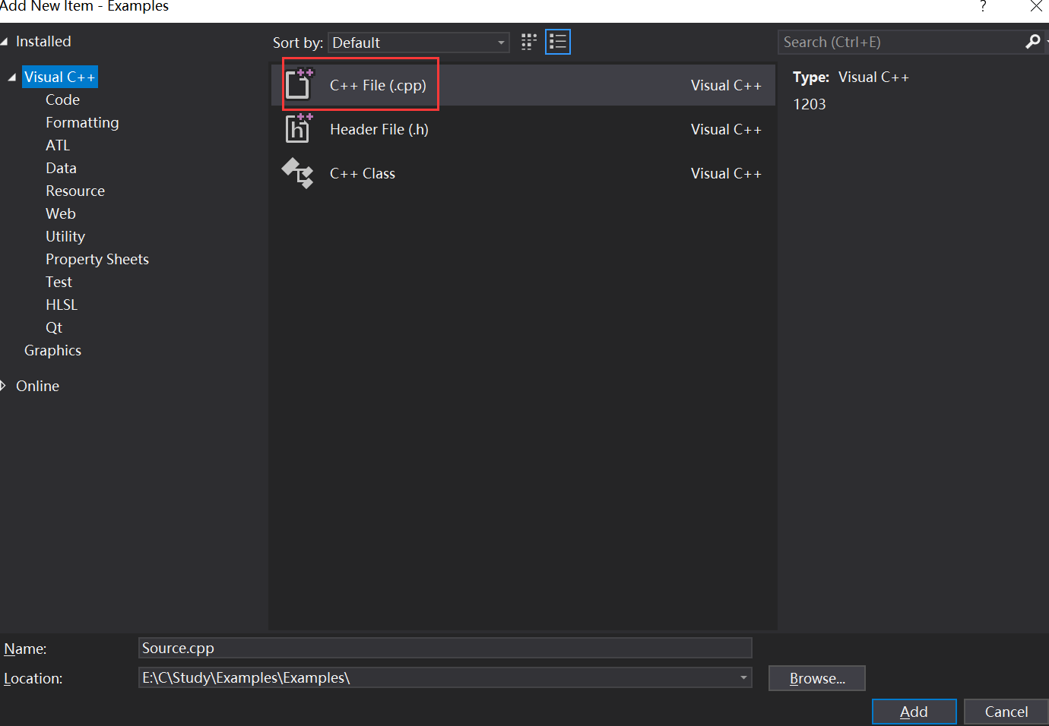The width and height of the screenshot is (1049, 726).
Task: Choose the C++ File (.cpp) template
Action: (x=523, y=85)
